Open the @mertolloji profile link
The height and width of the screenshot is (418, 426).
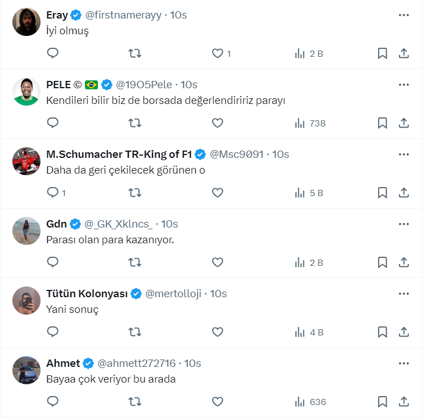(x=173, y=294)
